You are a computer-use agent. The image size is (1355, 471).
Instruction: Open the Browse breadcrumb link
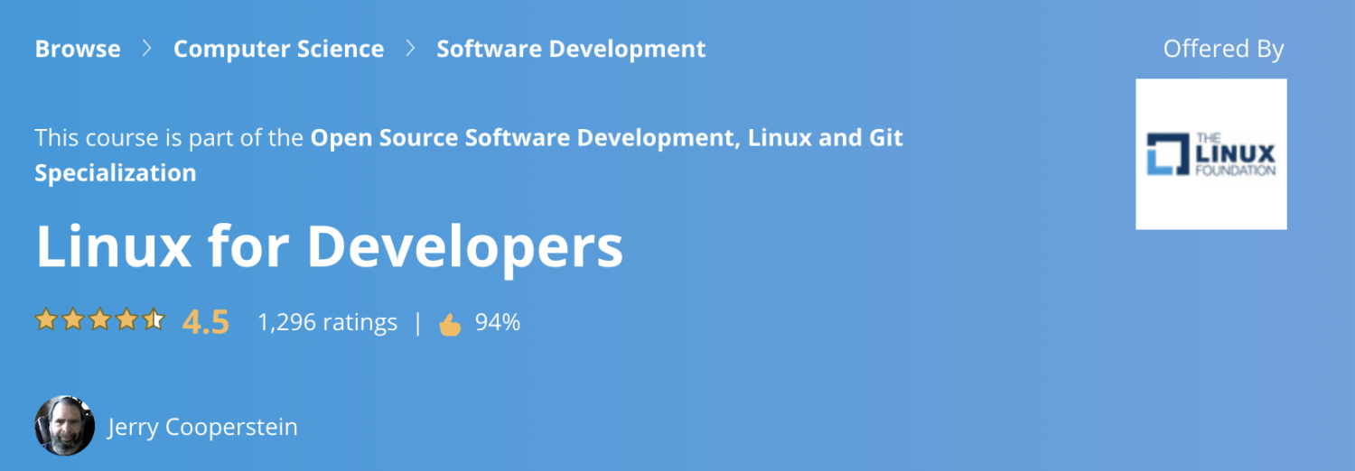click(x=78, y=49)
